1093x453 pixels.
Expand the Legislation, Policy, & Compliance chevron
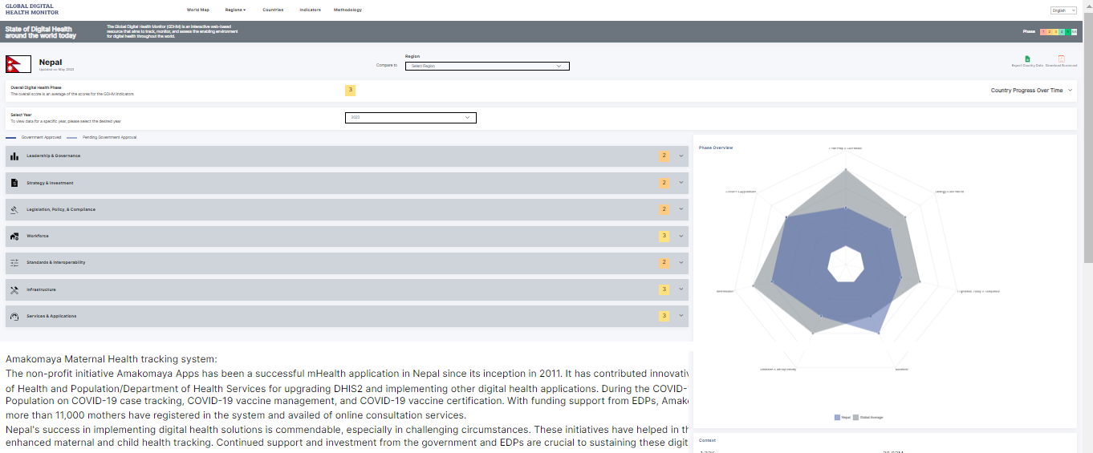(681, 209)
